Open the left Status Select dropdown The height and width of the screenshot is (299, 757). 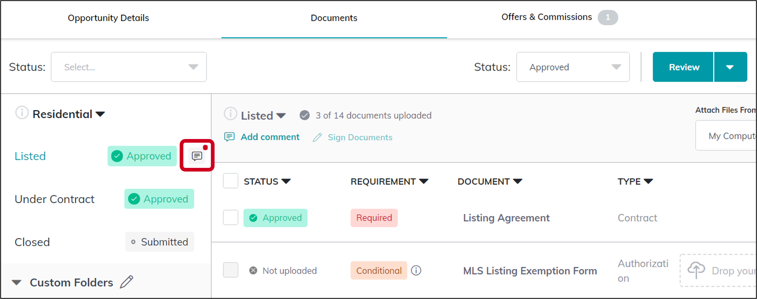tap(129, 67)
